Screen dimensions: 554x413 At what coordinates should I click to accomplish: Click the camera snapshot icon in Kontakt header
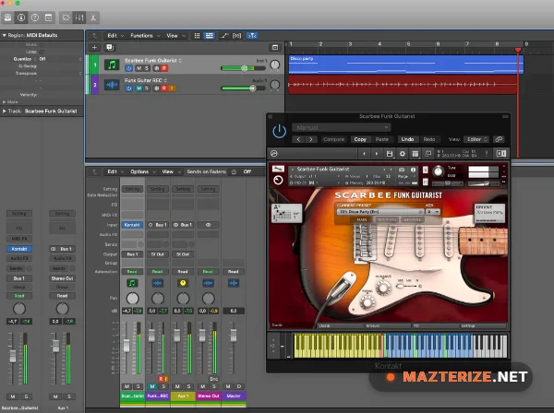coord(402,170)
